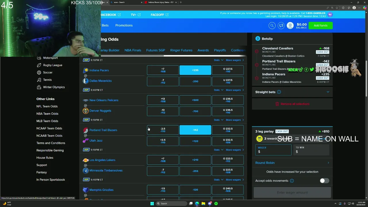Select Denver Nuggets -700 moneyline
This screenshot has width=368, height=207.
(x=195, y=111)
